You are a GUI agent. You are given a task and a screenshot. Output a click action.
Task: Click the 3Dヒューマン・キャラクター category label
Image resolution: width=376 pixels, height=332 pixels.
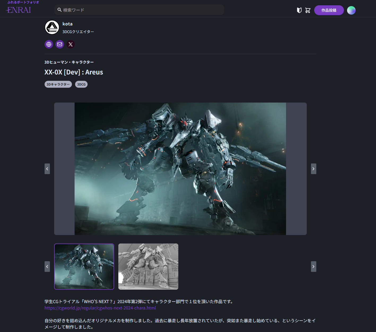tap(69, 62)
